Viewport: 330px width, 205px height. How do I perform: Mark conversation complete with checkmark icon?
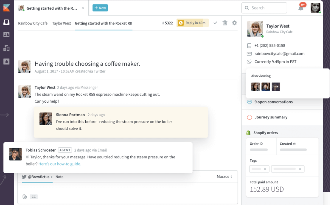[x=215, y=23]
